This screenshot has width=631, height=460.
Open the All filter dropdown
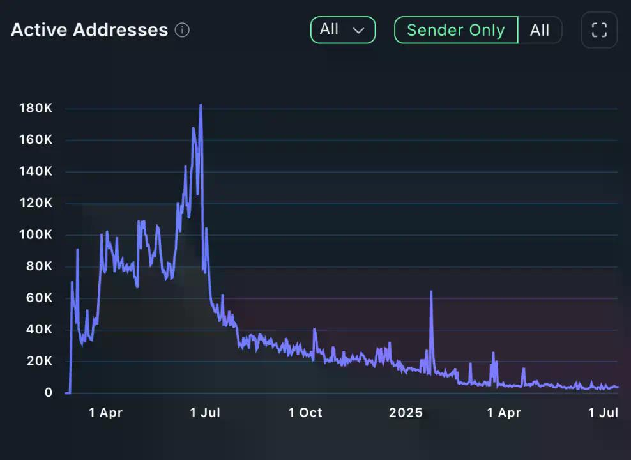343,30
